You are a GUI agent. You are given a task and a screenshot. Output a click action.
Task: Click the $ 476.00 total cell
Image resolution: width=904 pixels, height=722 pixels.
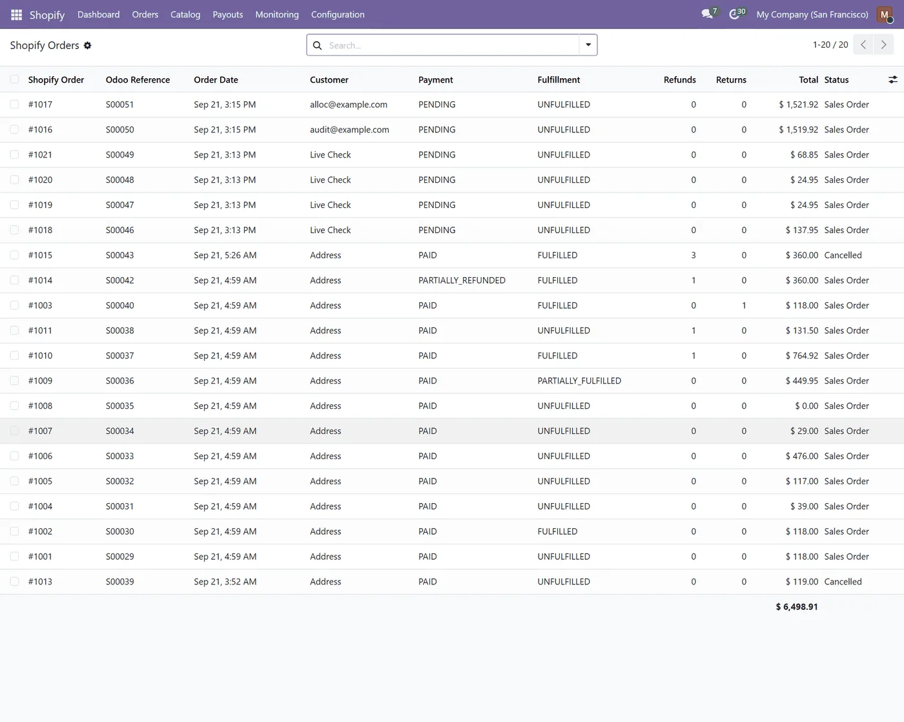pyautogui.click(x=801, y=457)
